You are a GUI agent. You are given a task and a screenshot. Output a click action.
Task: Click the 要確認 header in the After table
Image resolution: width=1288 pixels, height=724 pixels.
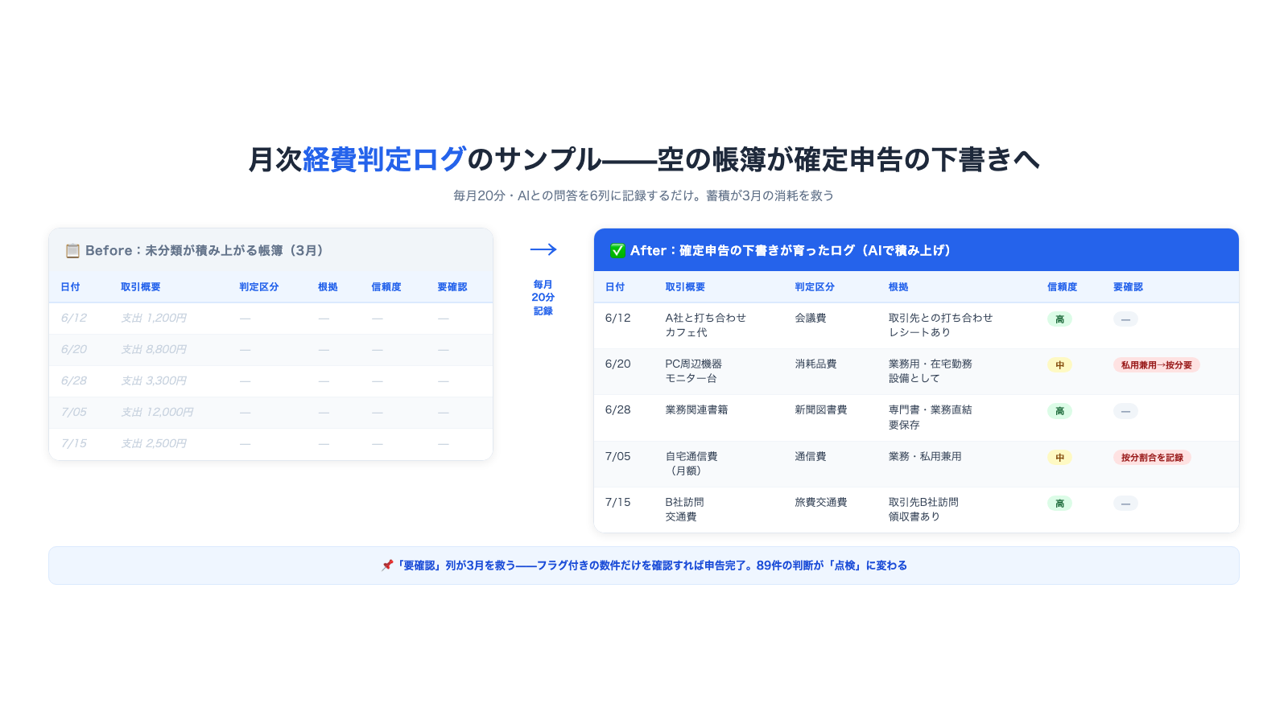pyautogui.click(x=1128, y=287)
